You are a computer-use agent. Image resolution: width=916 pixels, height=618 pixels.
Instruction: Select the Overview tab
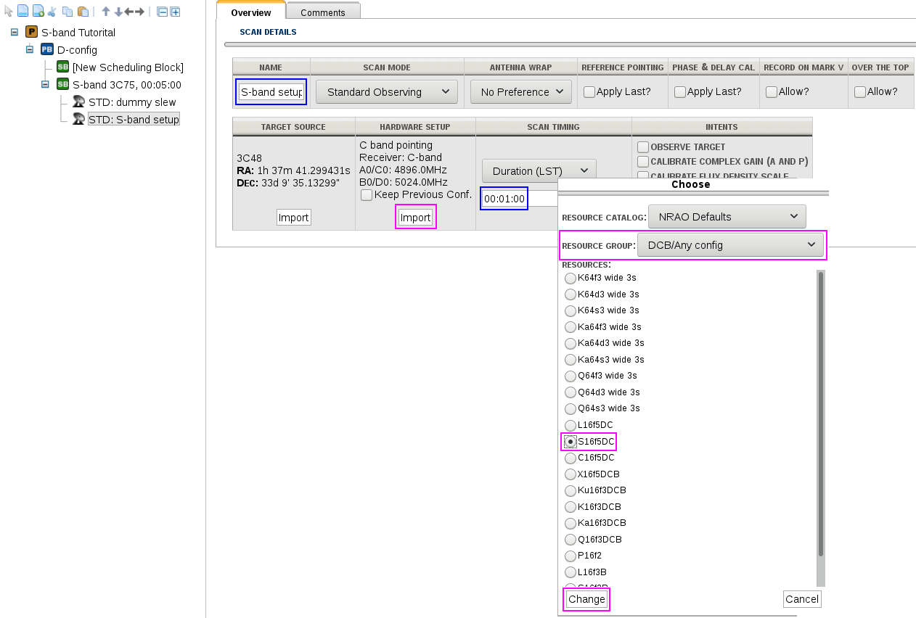tap(250, 12)
